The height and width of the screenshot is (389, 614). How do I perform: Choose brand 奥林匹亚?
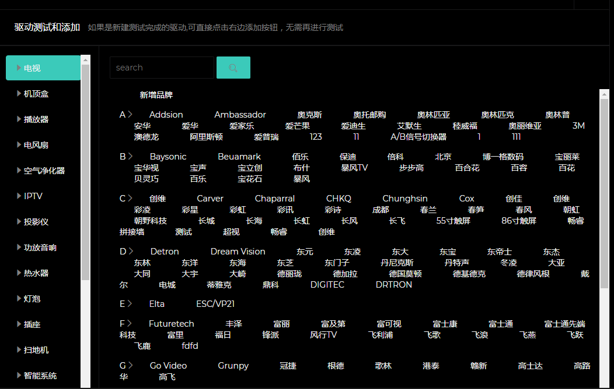point(433,115)
